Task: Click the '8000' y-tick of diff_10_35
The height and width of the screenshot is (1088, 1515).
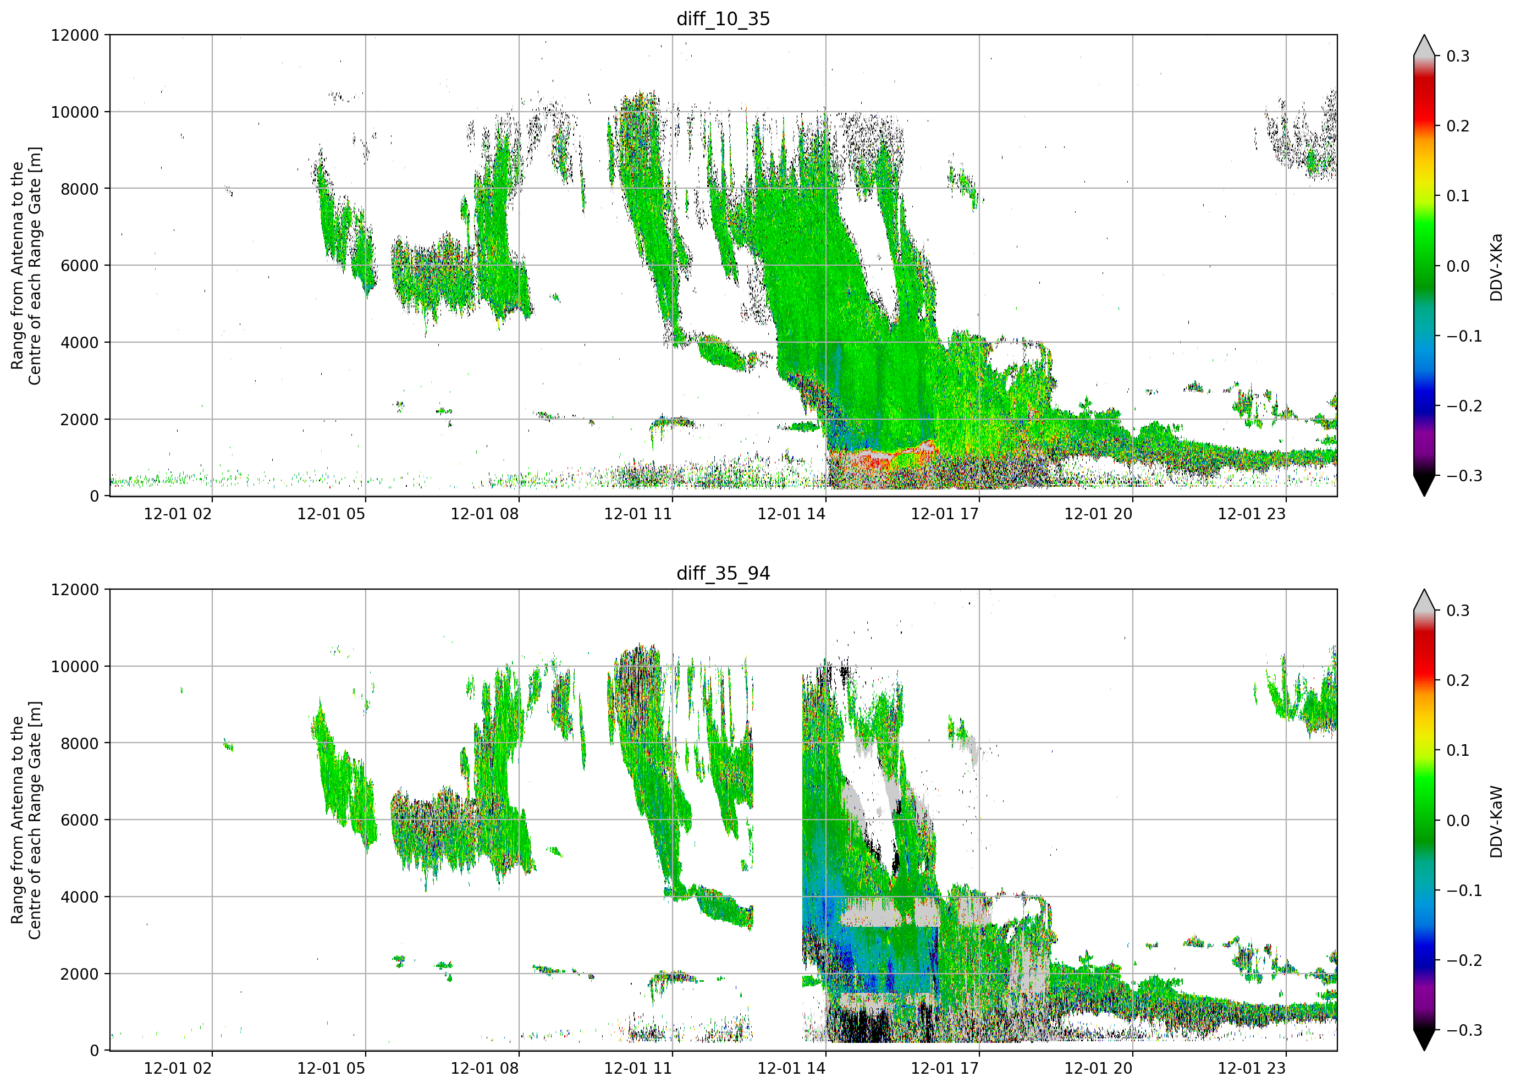Action: pos(80,189)
